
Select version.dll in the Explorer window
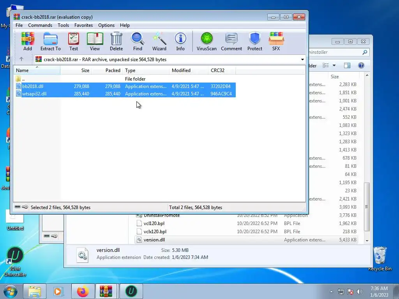(x=154, y=239)
